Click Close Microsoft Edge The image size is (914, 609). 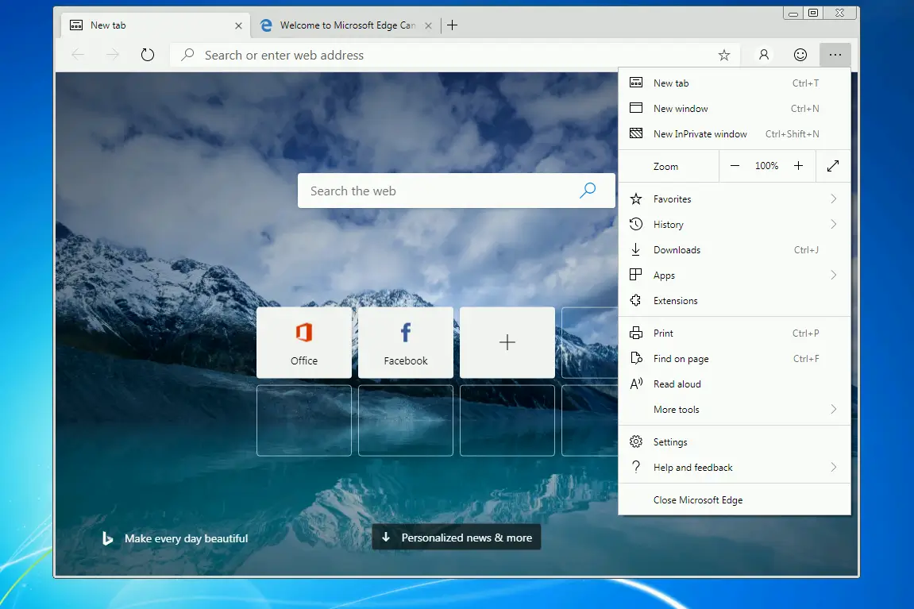pyautogui.click(x=735, y=500)
